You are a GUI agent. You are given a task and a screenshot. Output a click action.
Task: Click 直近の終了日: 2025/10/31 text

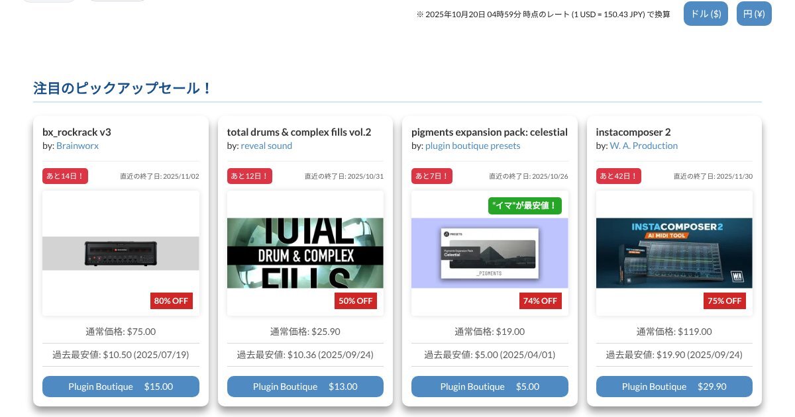pyautogui.click(x=344, y=176)
